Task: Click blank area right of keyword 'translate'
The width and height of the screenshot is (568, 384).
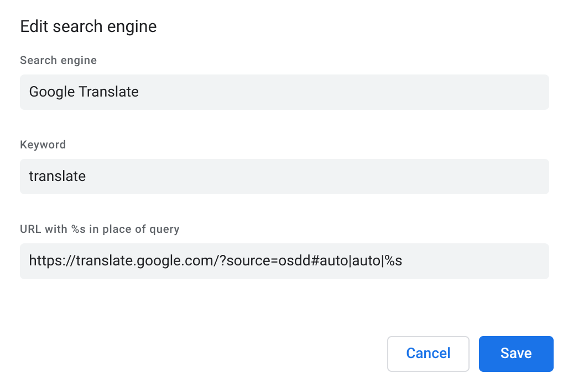Action: tap(315, 177)
